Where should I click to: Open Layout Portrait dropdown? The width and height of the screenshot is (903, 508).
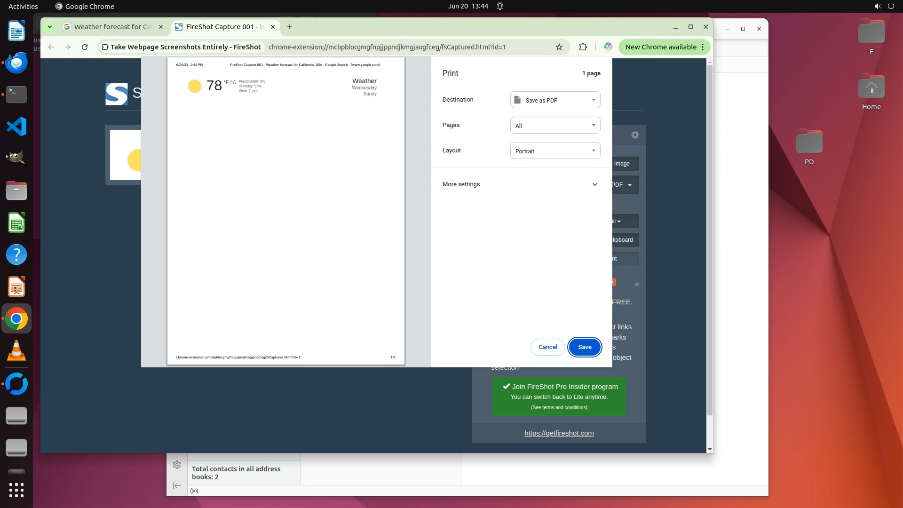click(555, 151)
